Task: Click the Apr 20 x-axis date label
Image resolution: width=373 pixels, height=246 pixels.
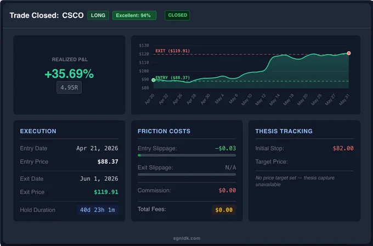Action: tap(150, 99)
